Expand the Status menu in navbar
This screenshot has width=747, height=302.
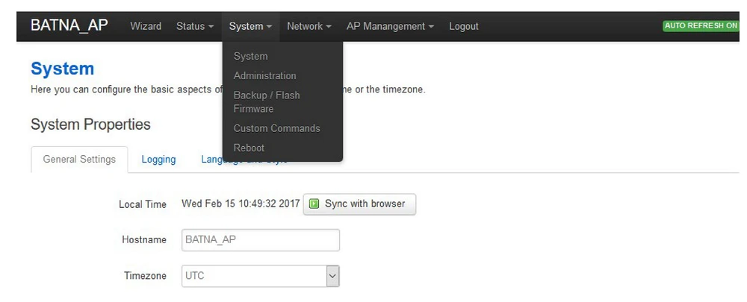point(195,26)
